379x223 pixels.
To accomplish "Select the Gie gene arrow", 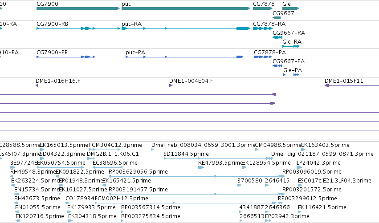I will click(291, 8).
